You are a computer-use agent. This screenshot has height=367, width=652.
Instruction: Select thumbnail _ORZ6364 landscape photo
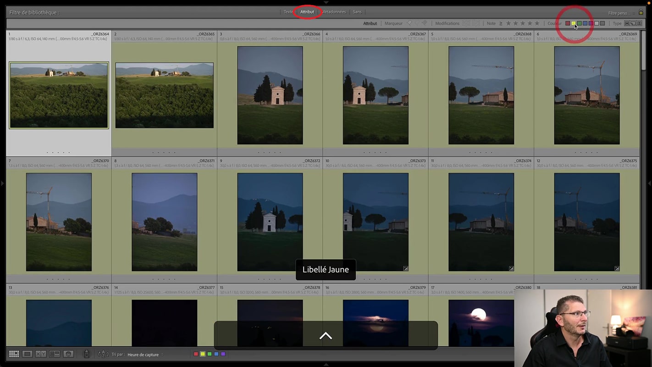click(x=59, y=95)
